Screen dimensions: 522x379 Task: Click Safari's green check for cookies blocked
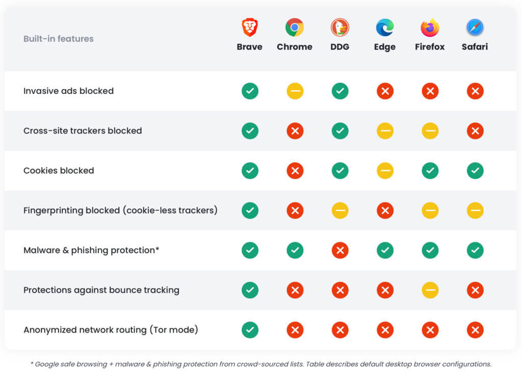475,171
